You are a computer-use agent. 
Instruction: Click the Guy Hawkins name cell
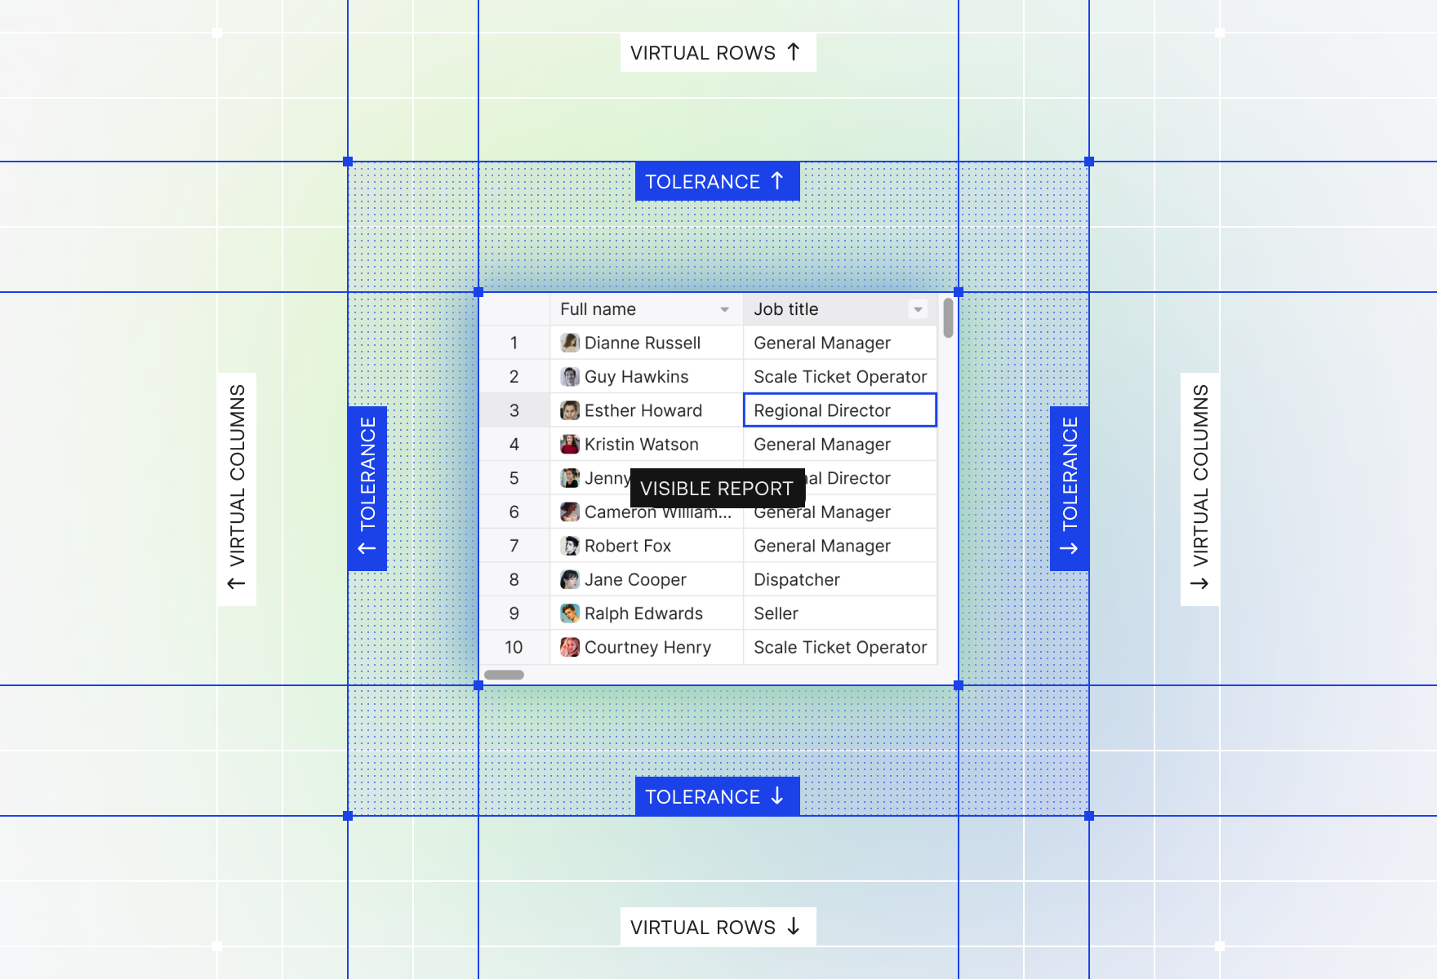coord(647,377)
